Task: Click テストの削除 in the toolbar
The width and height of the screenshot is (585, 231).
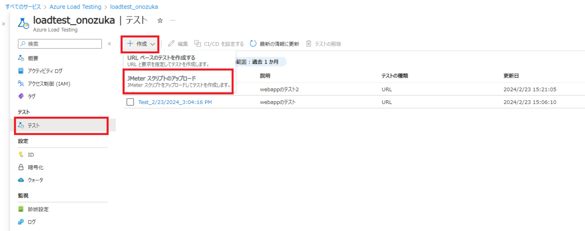Action: click(324, 44)
